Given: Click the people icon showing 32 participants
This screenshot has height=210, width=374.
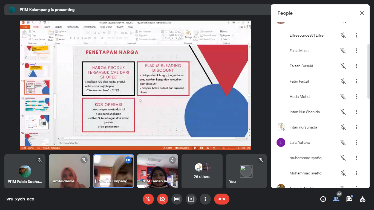Looking at the screenshot, I should point(336,199).
